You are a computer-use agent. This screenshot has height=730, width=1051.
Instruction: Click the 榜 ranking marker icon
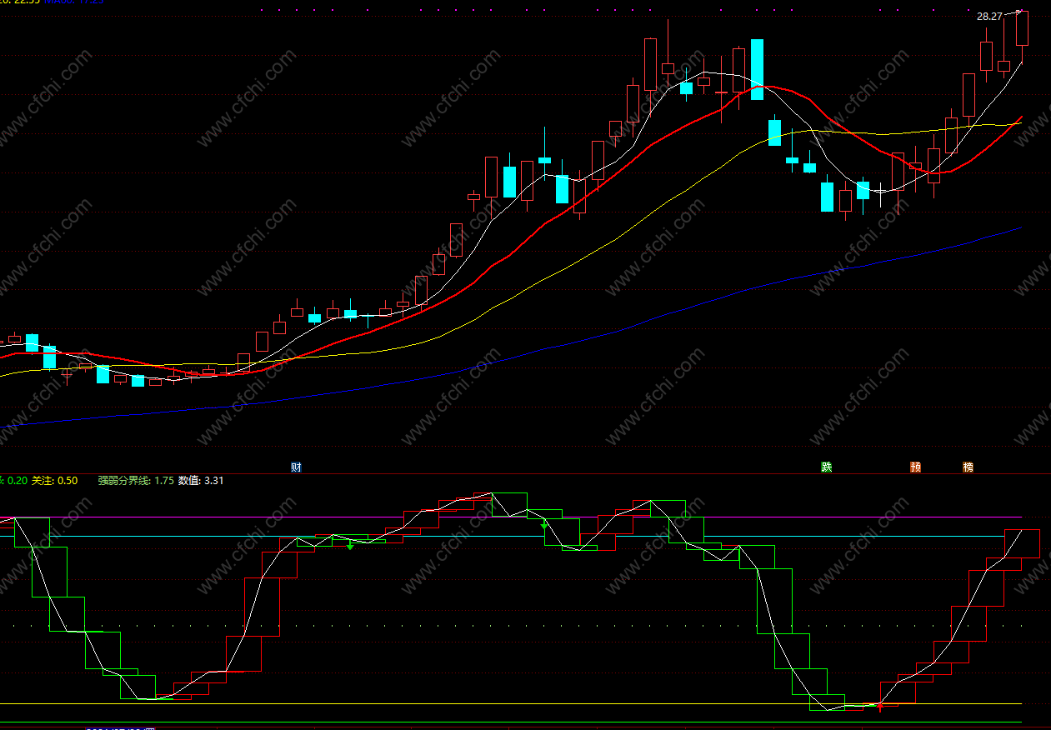pos(968,467)
